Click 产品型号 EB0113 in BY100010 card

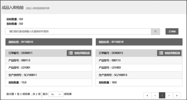(49, 60)
